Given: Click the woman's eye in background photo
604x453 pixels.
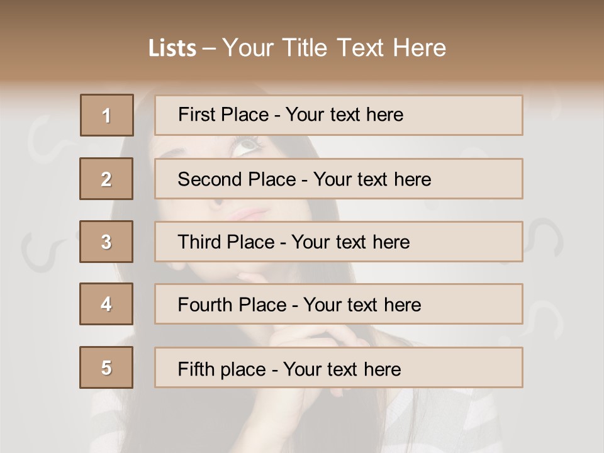Looking at the screenshot, I should [247, 147].
